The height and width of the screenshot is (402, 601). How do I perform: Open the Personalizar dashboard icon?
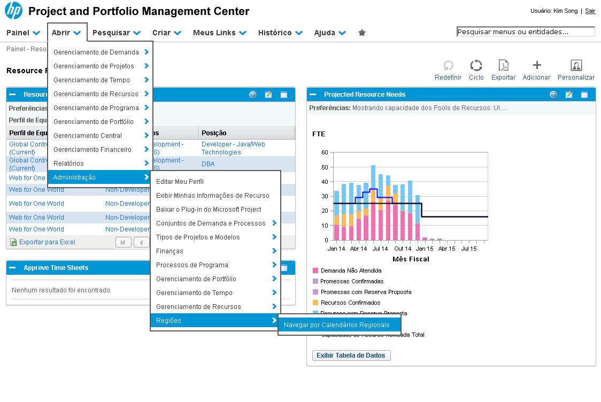tap(576, 65)
